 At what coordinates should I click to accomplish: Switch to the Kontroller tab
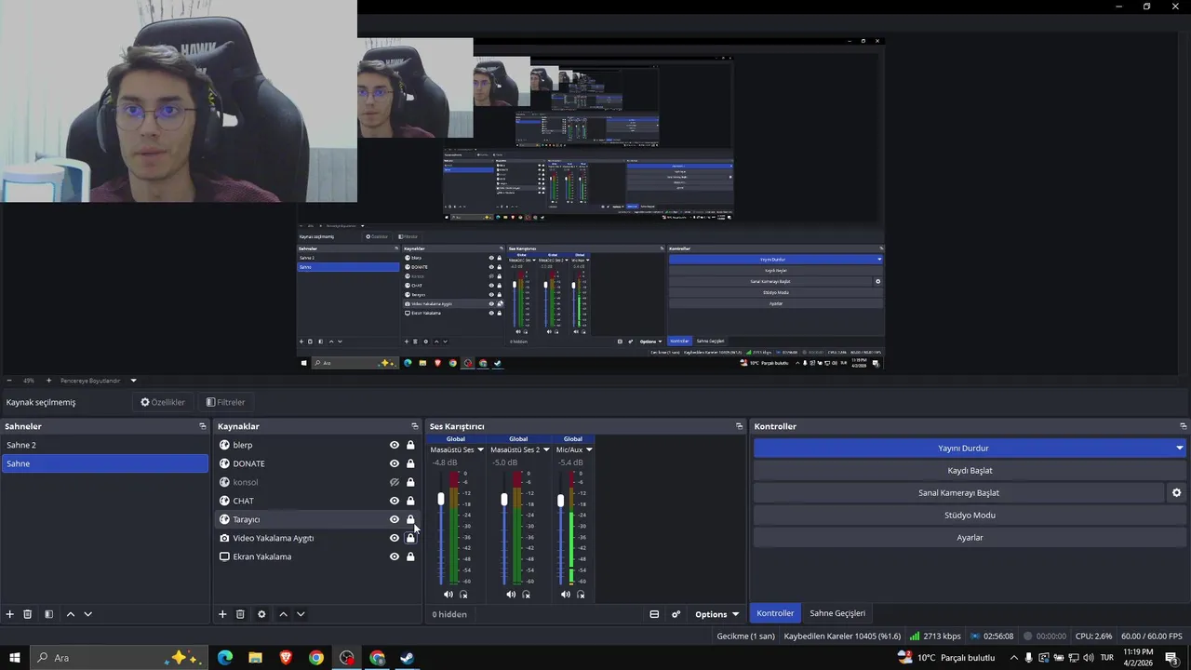[x=775, y=613]
